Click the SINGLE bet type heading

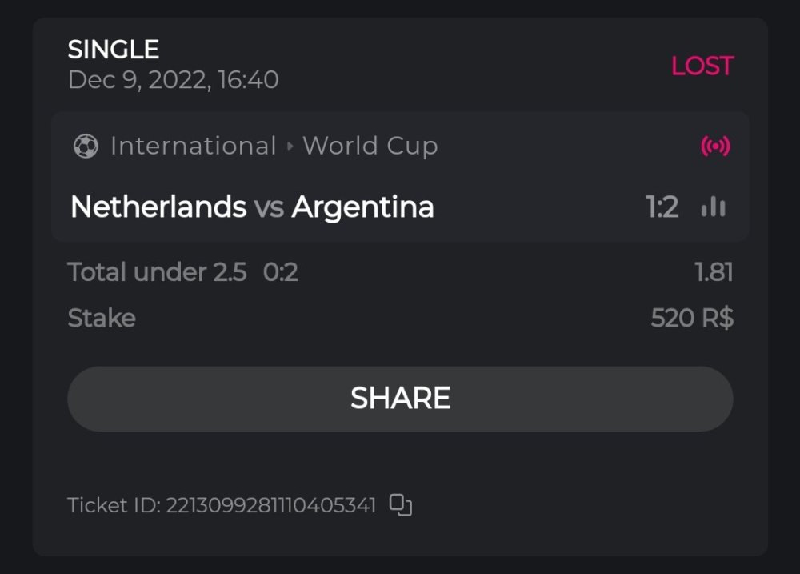[114, 50]
